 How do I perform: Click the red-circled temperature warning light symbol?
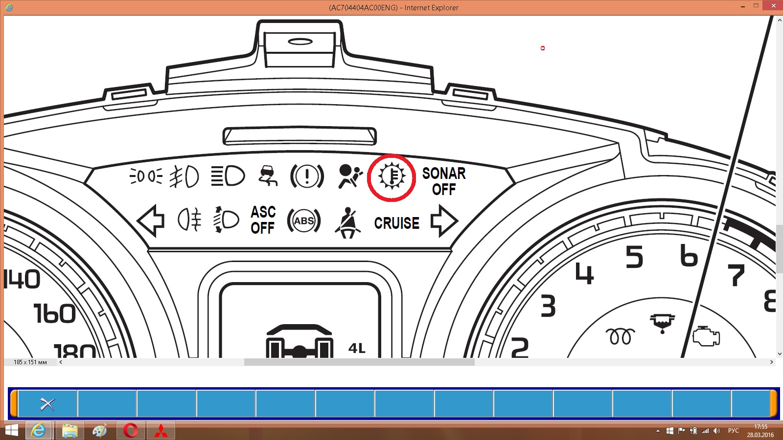tap(391, 177)
